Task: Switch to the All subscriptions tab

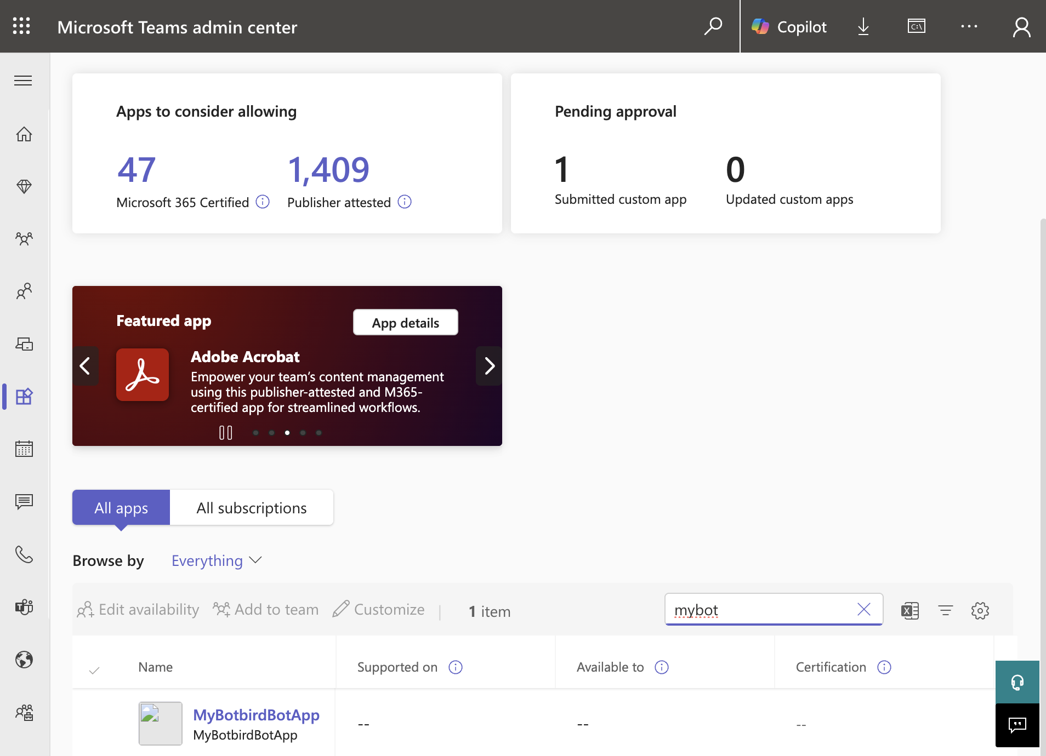Action: pyautogui.click(x=252, y=508)
